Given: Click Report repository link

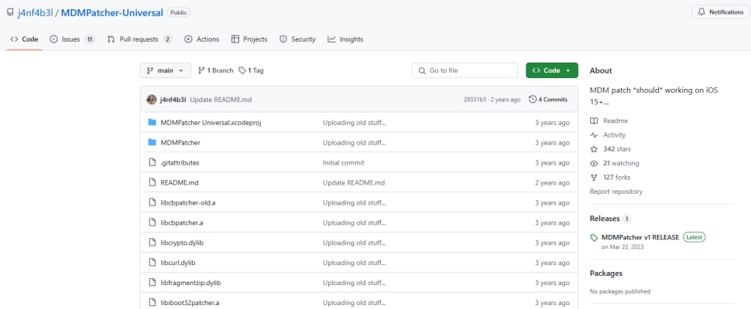Looking at the screenshot, I should (616, 192).
